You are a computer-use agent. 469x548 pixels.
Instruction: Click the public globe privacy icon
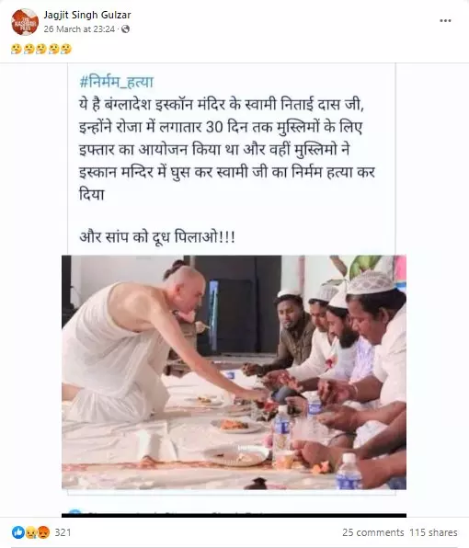125,29
